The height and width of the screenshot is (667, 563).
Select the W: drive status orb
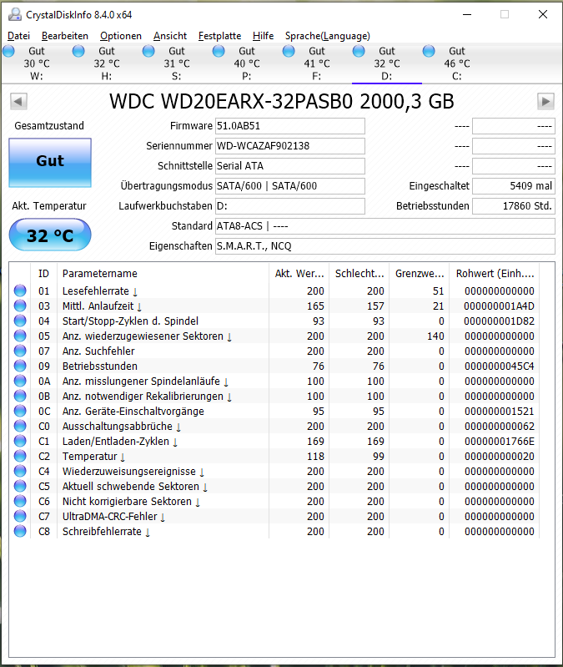(8, 51)
